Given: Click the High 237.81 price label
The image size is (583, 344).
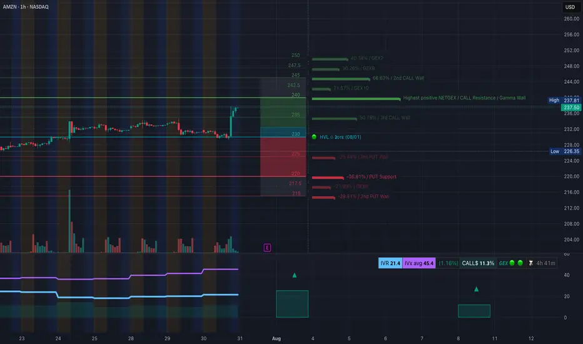Looking at the screenshot, I should (564, 100).
